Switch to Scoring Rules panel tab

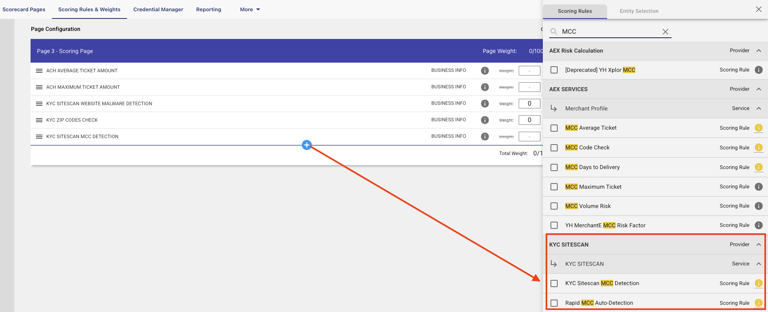coord(575,11)
